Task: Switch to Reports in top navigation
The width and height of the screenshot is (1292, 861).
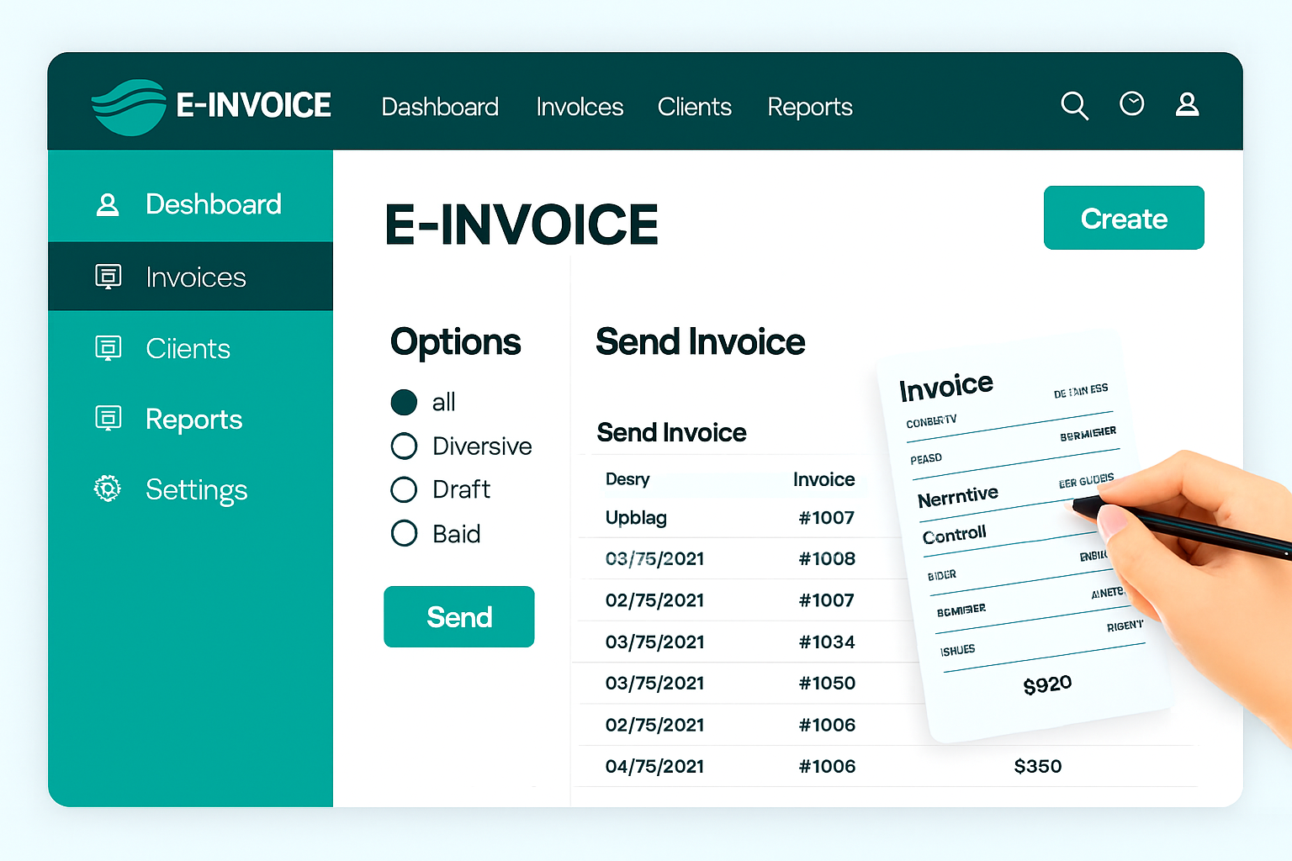Action: point(809,107)
